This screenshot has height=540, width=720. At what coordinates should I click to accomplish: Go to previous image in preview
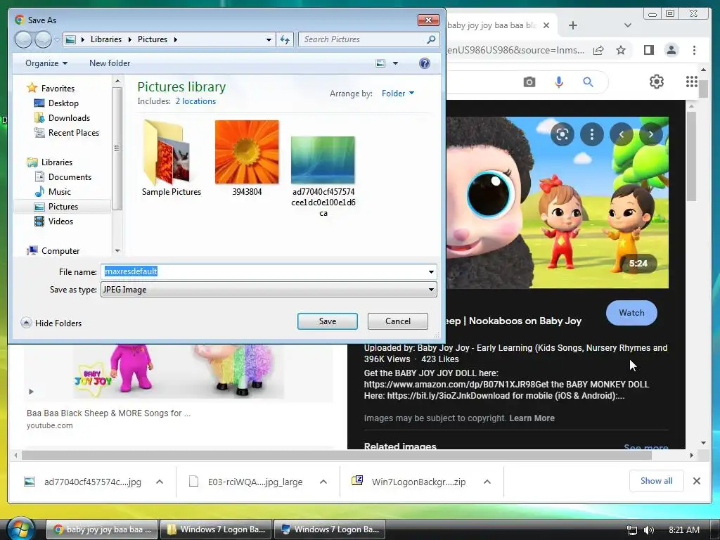point(622,134)
